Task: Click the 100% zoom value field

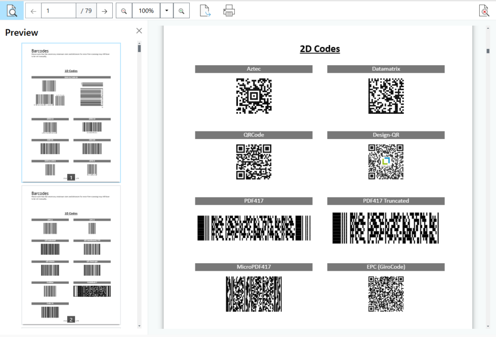Action: tap(146, 11)
